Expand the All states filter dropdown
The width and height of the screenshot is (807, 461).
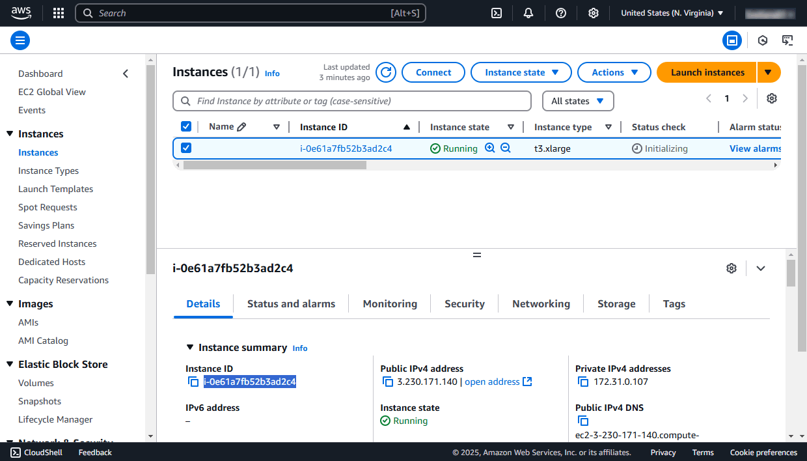[578, 101]
